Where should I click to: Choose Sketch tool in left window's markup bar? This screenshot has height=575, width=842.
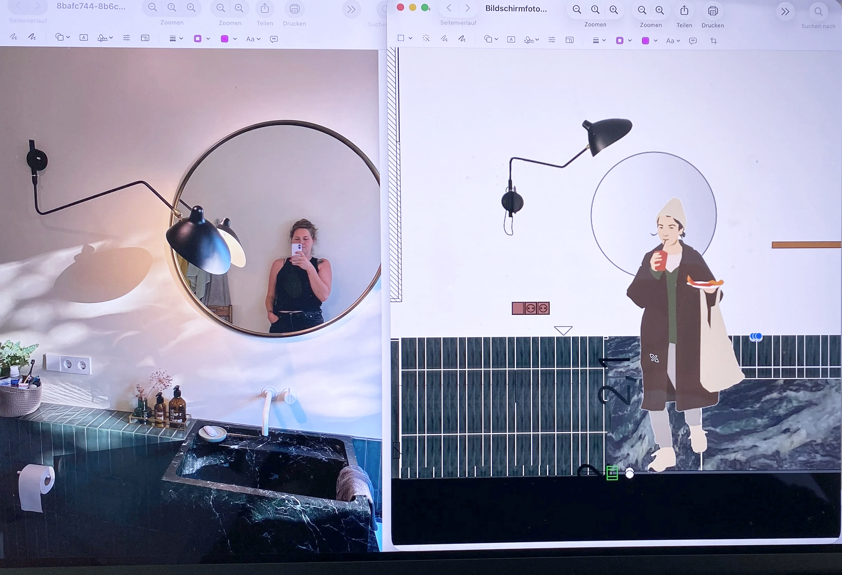[x=14, y=37]
